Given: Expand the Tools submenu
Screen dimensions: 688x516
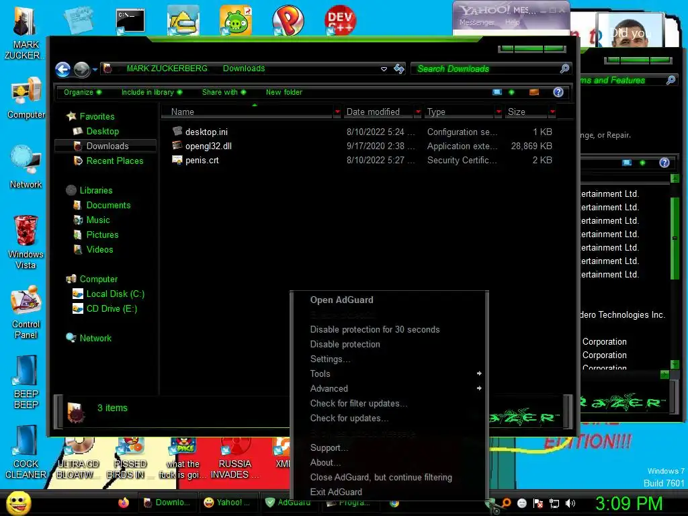Looking at the screenshot, I should 389,374.
